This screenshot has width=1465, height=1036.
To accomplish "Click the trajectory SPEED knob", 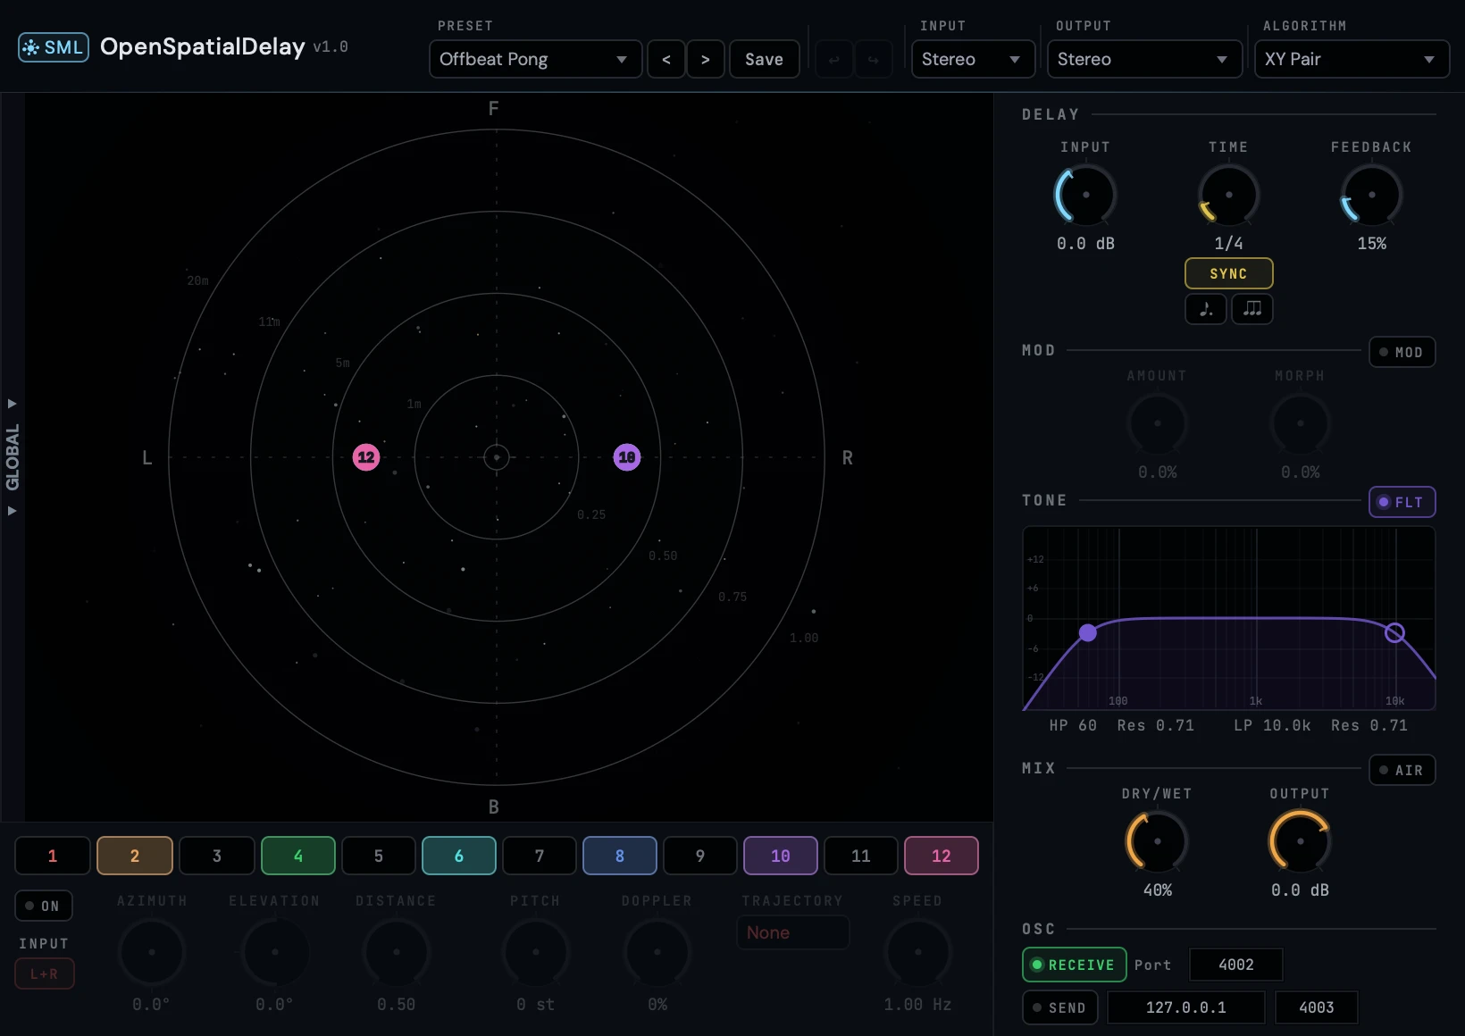I will (x=918, y=952).
